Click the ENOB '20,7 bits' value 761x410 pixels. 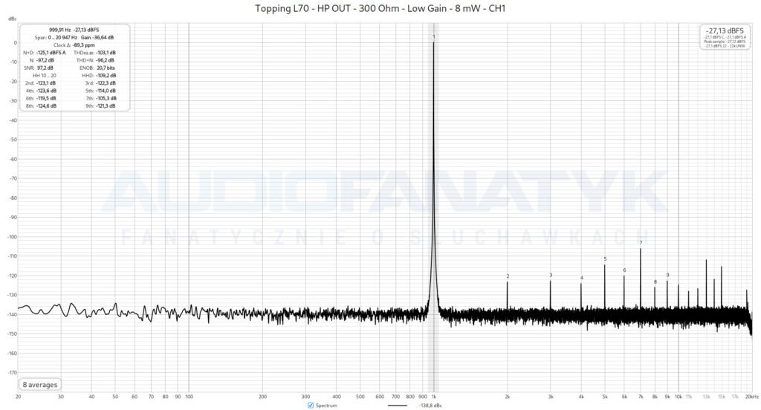point(106,68)
